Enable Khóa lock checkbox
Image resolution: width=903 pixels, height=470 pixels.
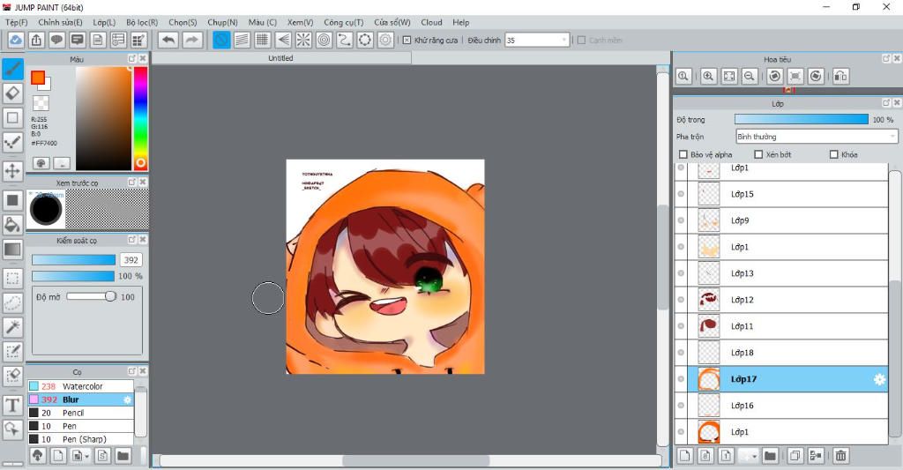pyautogui.click(x=834, y=154)
